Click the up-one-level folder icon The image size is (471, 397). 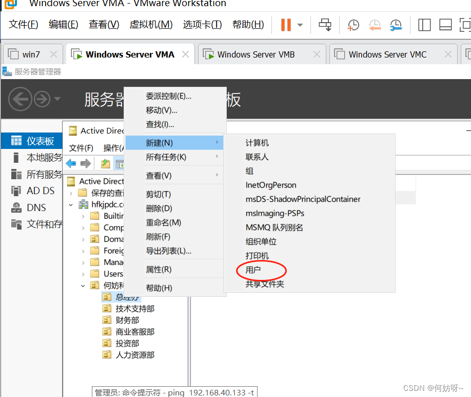tap(105, 164)
